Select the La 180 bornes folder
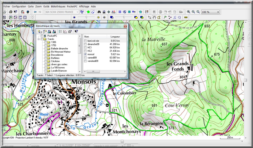Viewport: 253px width, 148px height. coord(58,67)
